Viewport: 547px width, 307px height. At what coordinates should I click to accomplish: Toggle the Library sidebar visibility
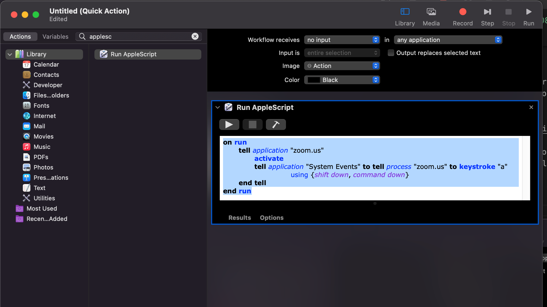pos(405,12)
